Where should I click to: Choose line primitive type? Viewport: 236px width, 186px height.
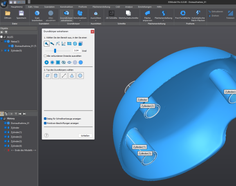click(x=64, y=75)
